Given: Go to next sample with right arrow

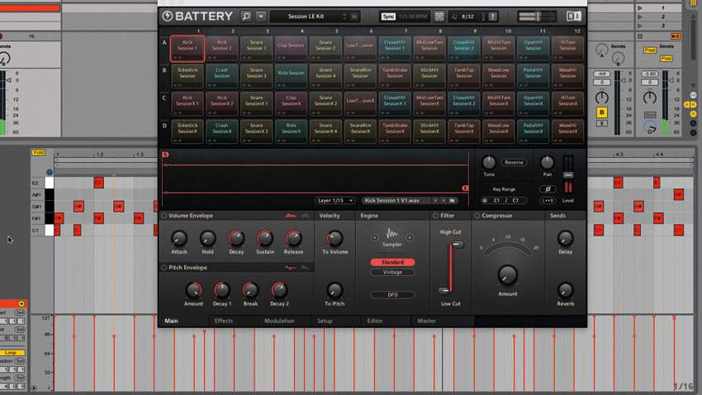Looking at the screenshot, I should (443, 200).
